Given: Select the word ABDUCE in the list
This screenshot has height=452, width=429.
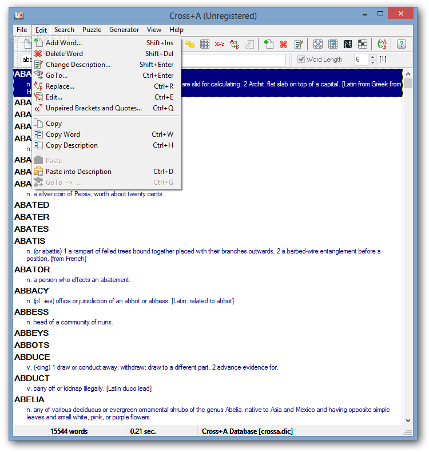Looking at the screenshot, I should pos(32,357).
